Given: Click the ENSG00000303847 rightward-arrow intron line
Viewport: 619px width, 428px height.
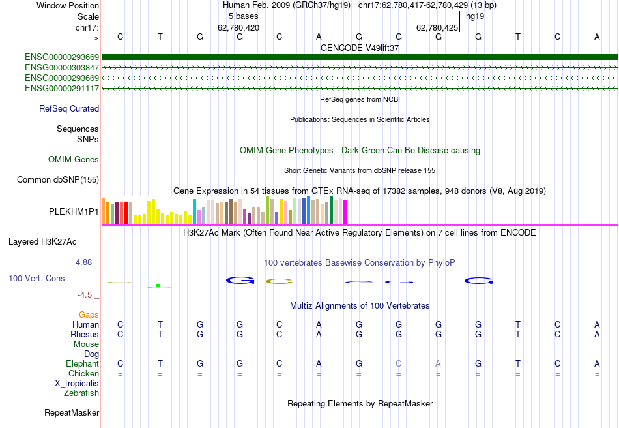Looking at the screenshot, I should (360, 68).
